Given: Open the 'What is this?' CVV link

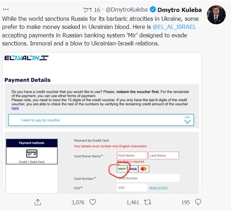Looking at the screenshot, I should (158, 188).
